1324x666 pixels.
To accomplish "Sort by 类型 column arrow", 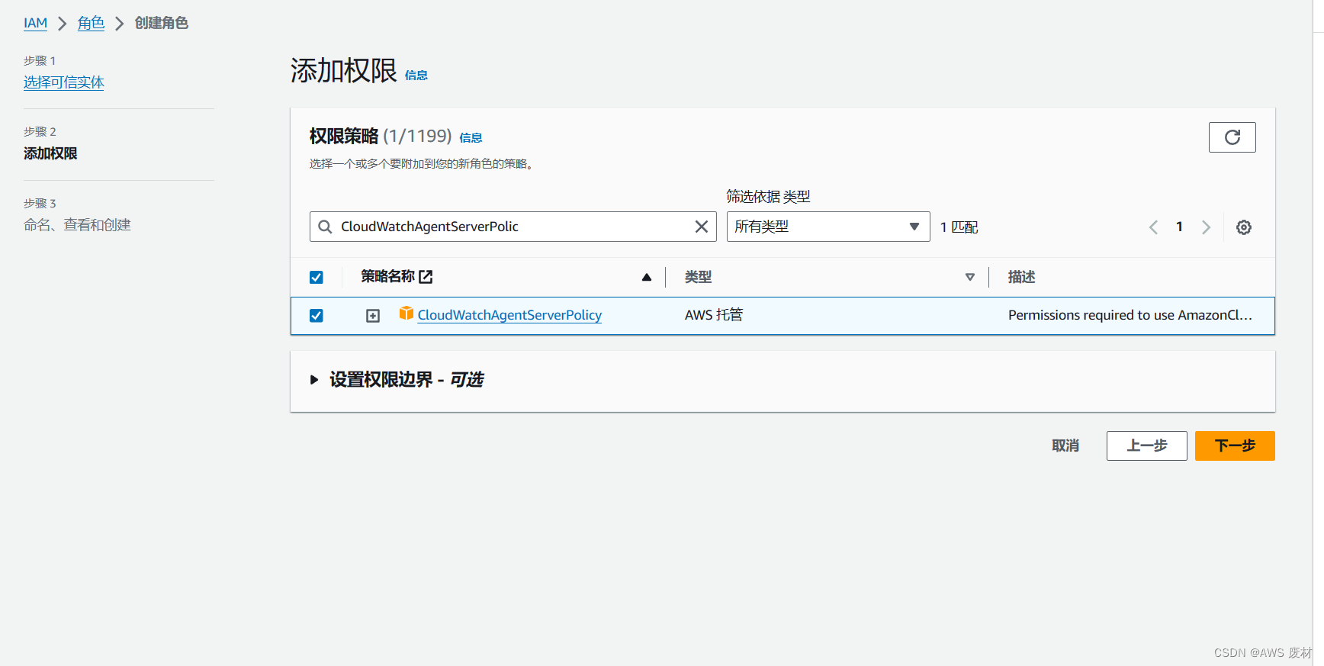I will click(x=970, y=277).
